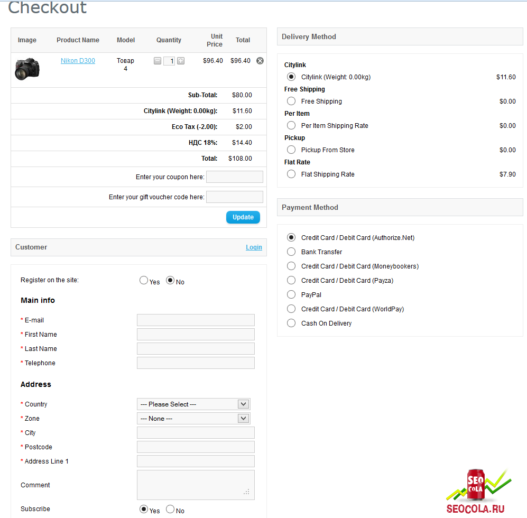
Task: Select Pickup From Store option
Action: click(x=291, y=150)
